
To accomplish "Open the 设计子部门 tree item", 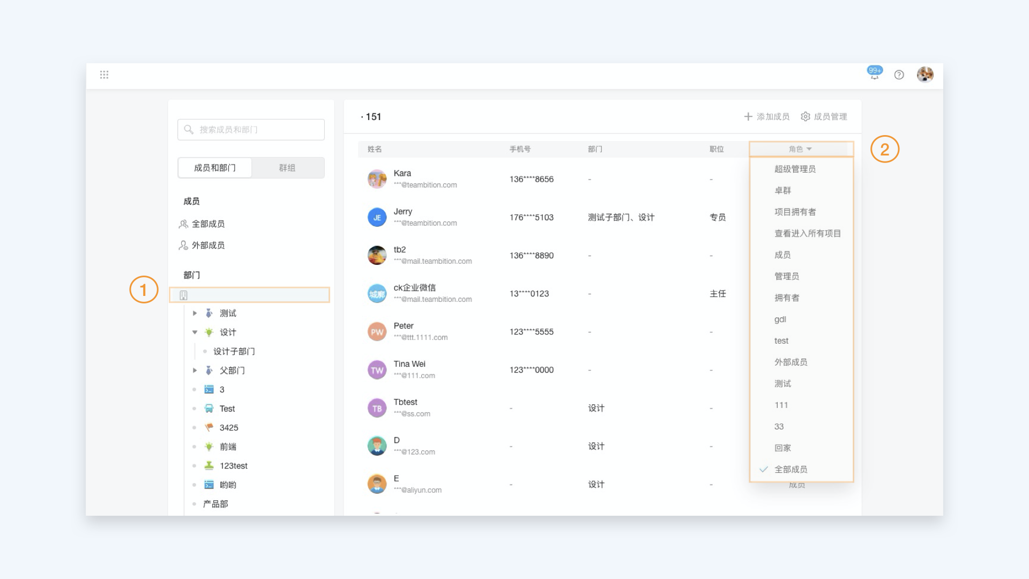I will [234, 351].
